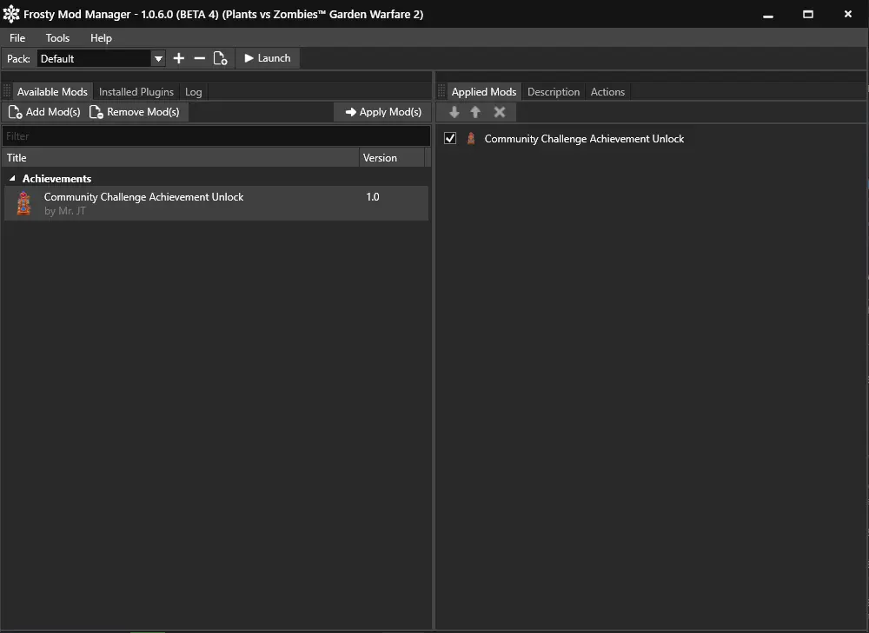This screenshot has height=633, width=869.
Task: Switch to the Available Mods tab
Action: point(52,92)
